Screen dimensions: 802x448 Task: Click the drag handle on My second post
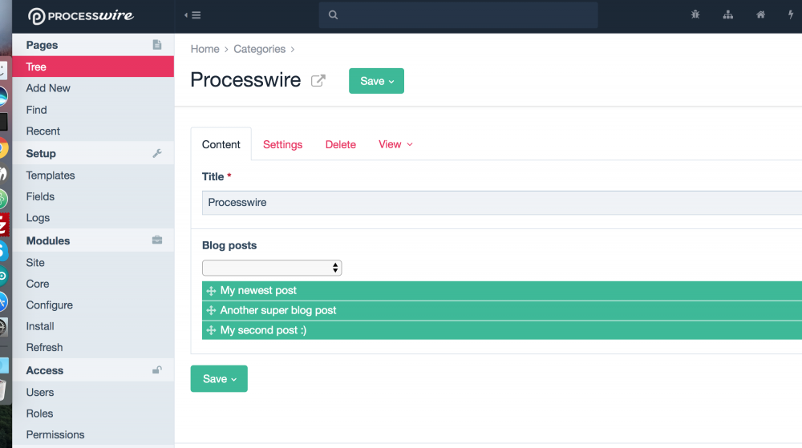(x=212, y=330)
